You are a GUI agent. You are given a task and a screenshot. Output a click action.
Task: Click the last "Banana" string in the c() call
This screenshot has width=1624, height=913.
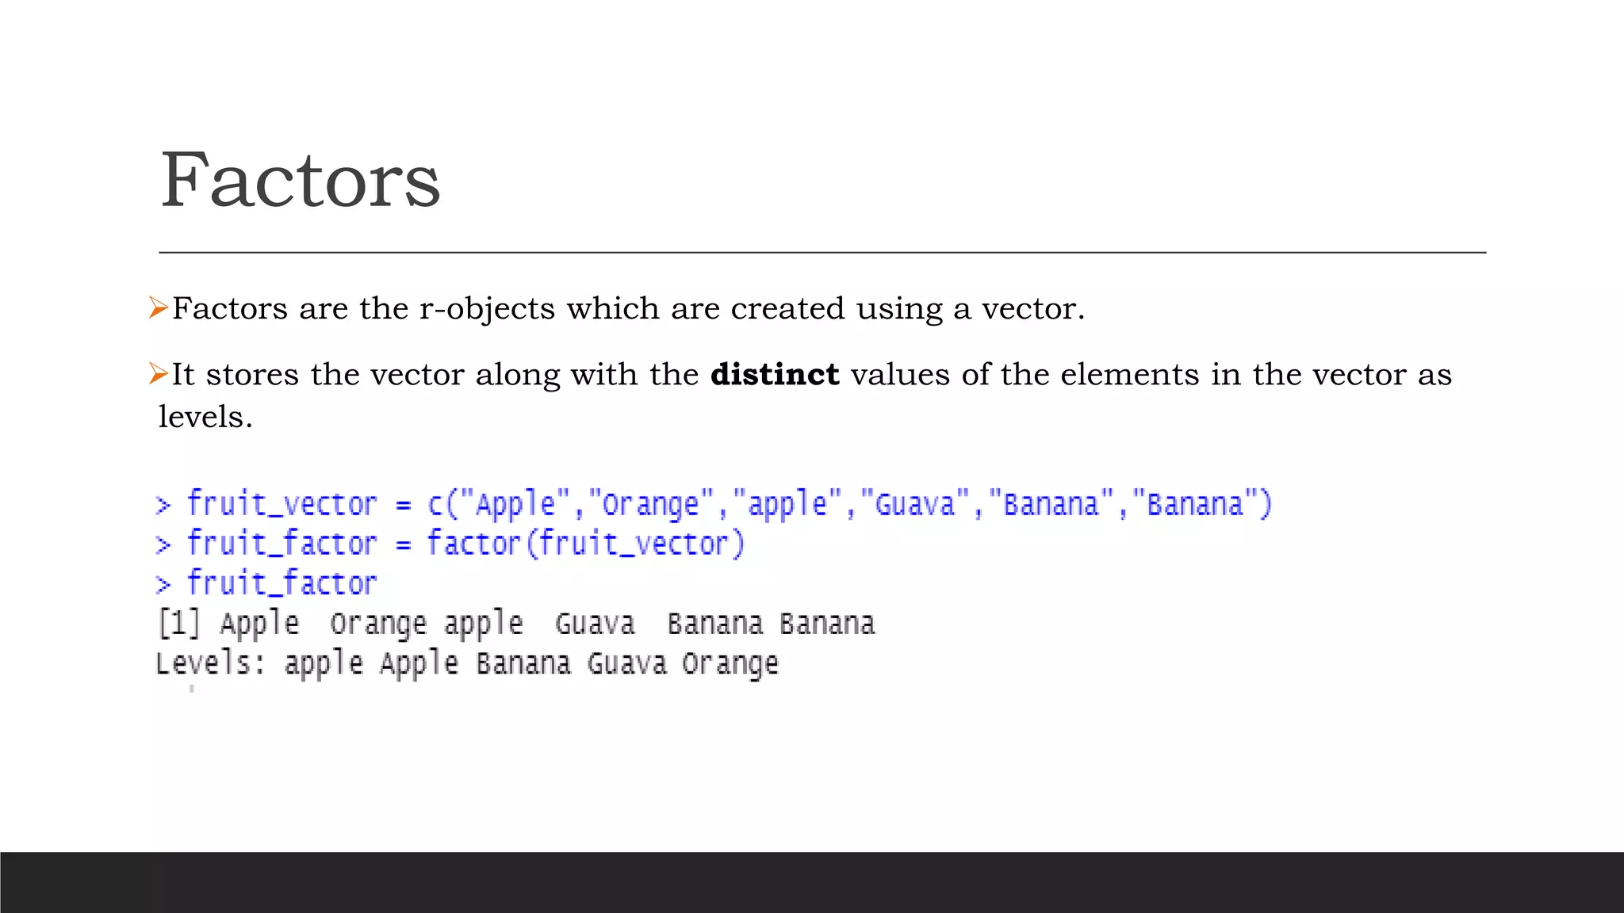pos(1196,504)
